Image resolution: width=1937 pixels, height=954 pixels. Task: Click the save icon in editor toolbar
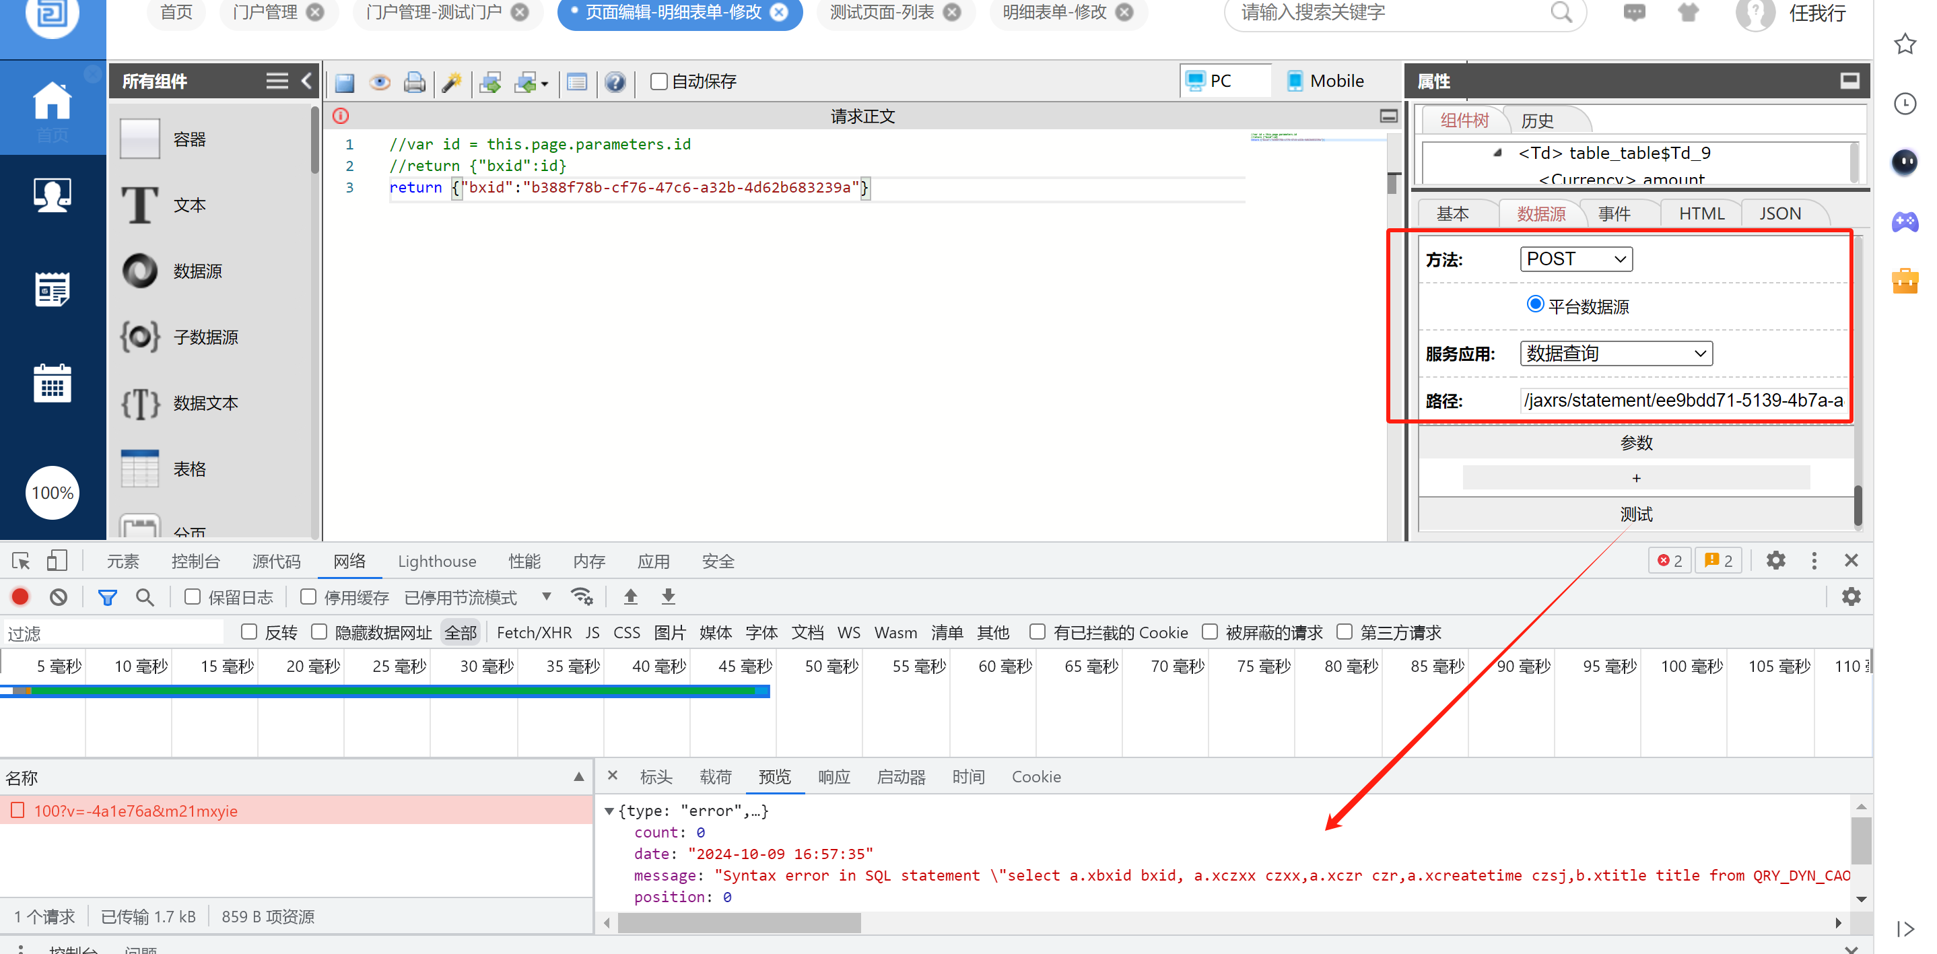click(345, 82)
